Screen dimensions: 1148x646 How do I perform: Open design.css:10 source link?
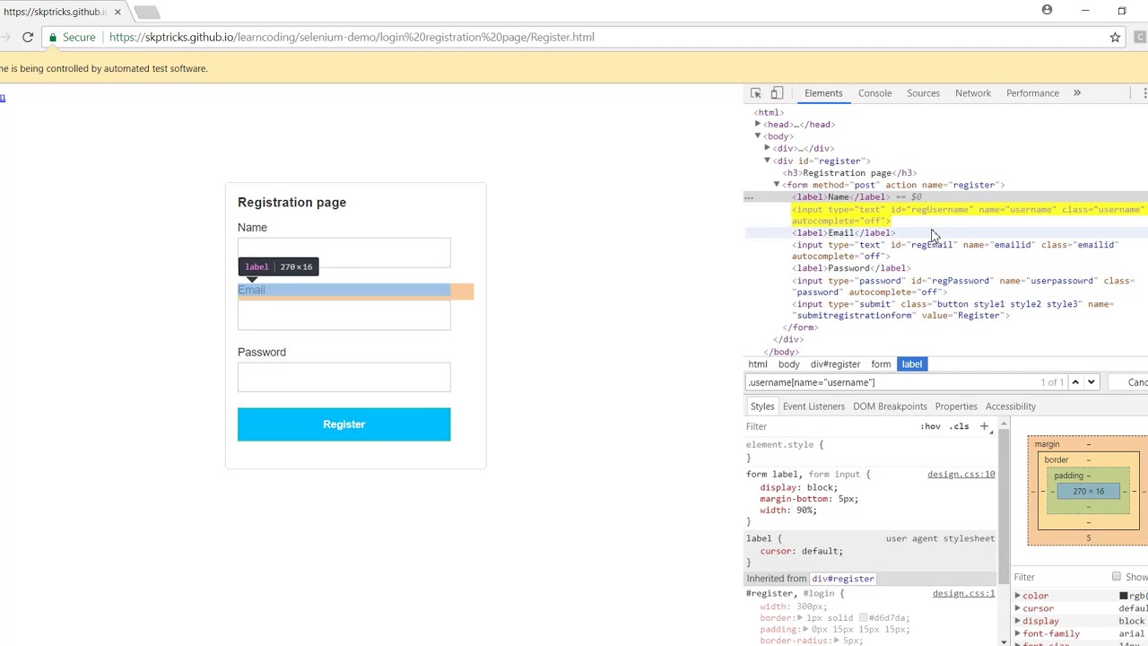pyautogui.click(x=961, y=474)
